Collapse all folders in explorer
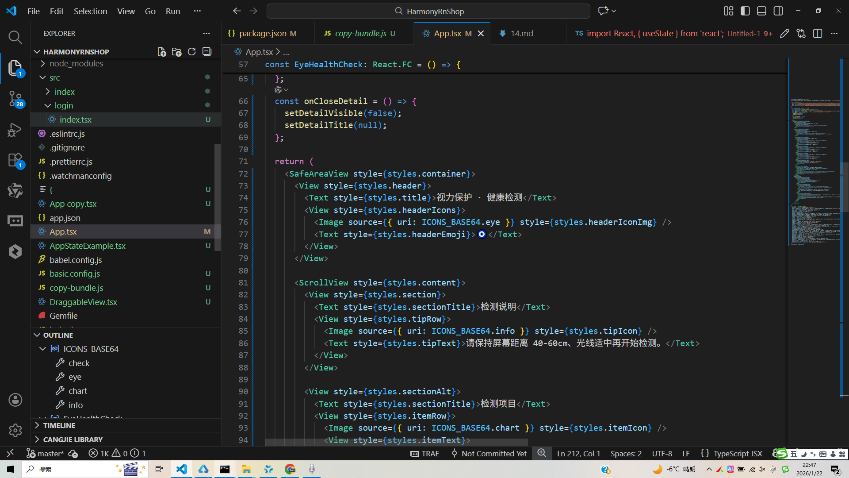The image size is (849, 478). tap(207, 52)
